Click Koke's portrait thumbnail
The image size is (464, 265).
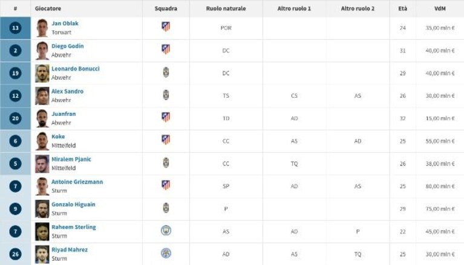point(42,141)
